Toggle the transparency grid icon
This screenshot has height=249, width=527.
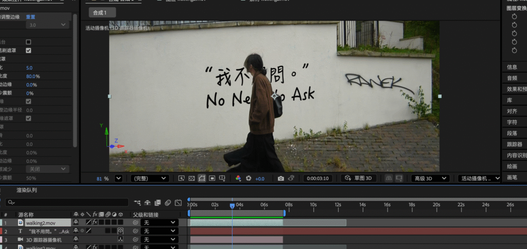pyautogui.click(x=191, y=178)
